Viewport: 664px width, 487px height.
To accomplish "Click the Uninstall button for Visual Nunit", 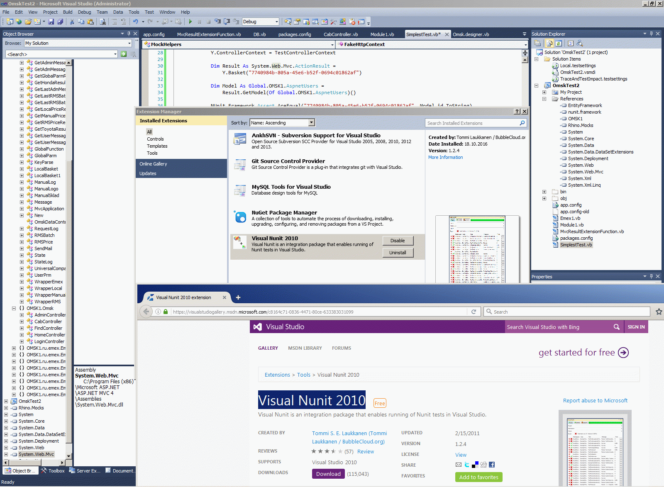I will point(398,253).
